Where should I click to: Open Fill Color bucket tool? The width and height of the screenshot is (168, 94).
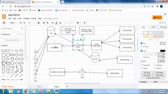coord(53,23)
